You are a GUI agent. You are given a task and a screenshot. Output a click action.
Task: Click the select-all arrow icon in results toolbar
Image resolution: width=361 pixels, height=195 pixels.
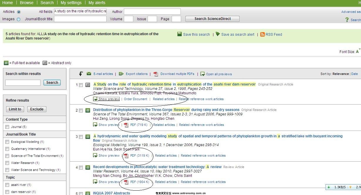tap(81, 74)
